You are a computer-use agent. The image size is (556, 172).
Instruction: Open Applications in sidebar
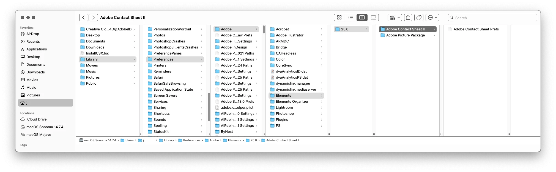[x=45, y=49]
